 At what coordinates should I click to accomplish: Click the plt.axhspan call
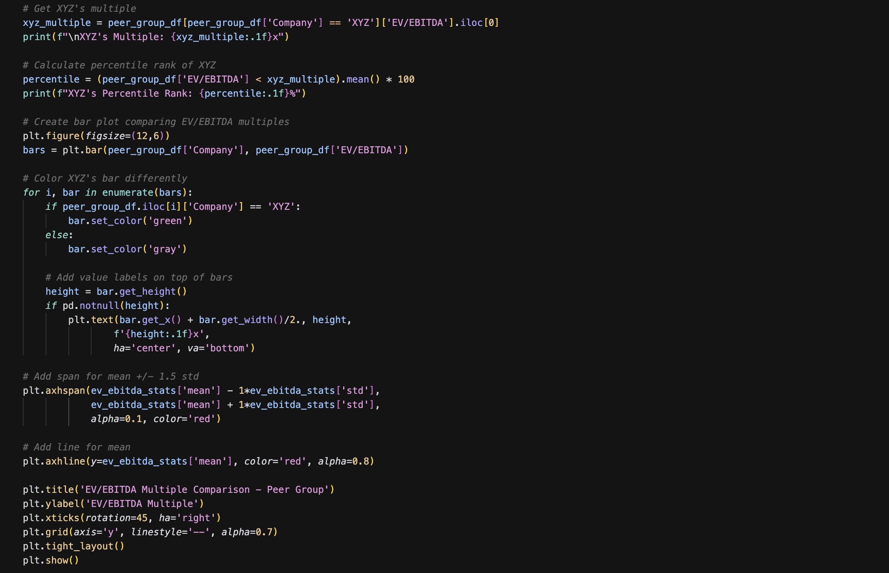point(65,391)
